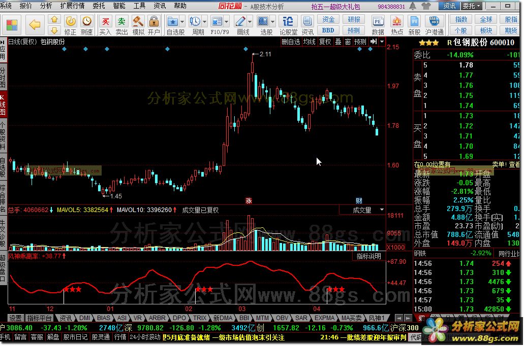Click the jump-to-latest arrow icon above chart
The height and width of the screenshot is (346, 524).
pyautogui.click(x=374, y=42)
